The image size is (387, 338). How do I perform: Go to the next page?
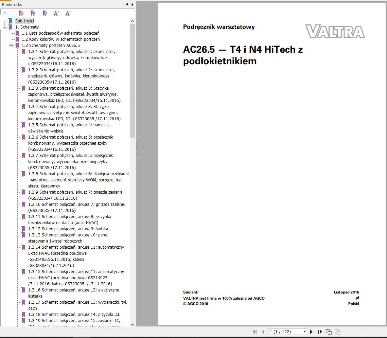(x=312, y=332)
